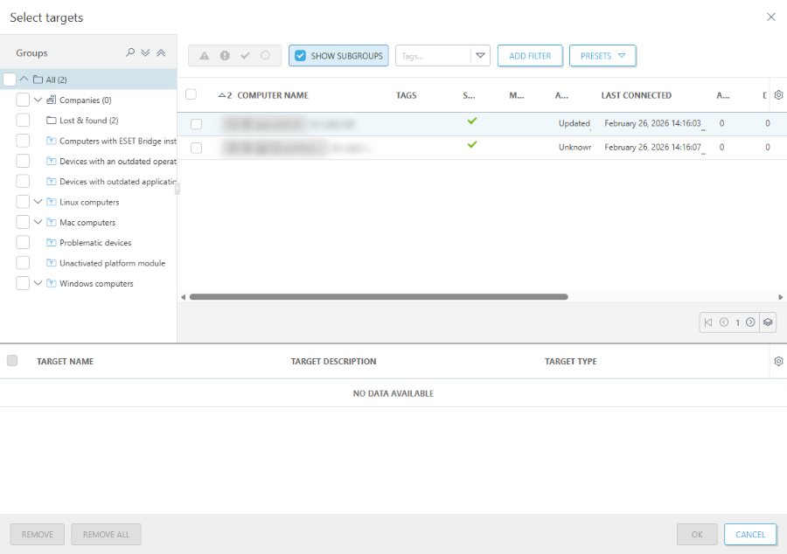Sort by Last Connected column
The width and height of the screenshot is (787, 554).
(636, 95)
